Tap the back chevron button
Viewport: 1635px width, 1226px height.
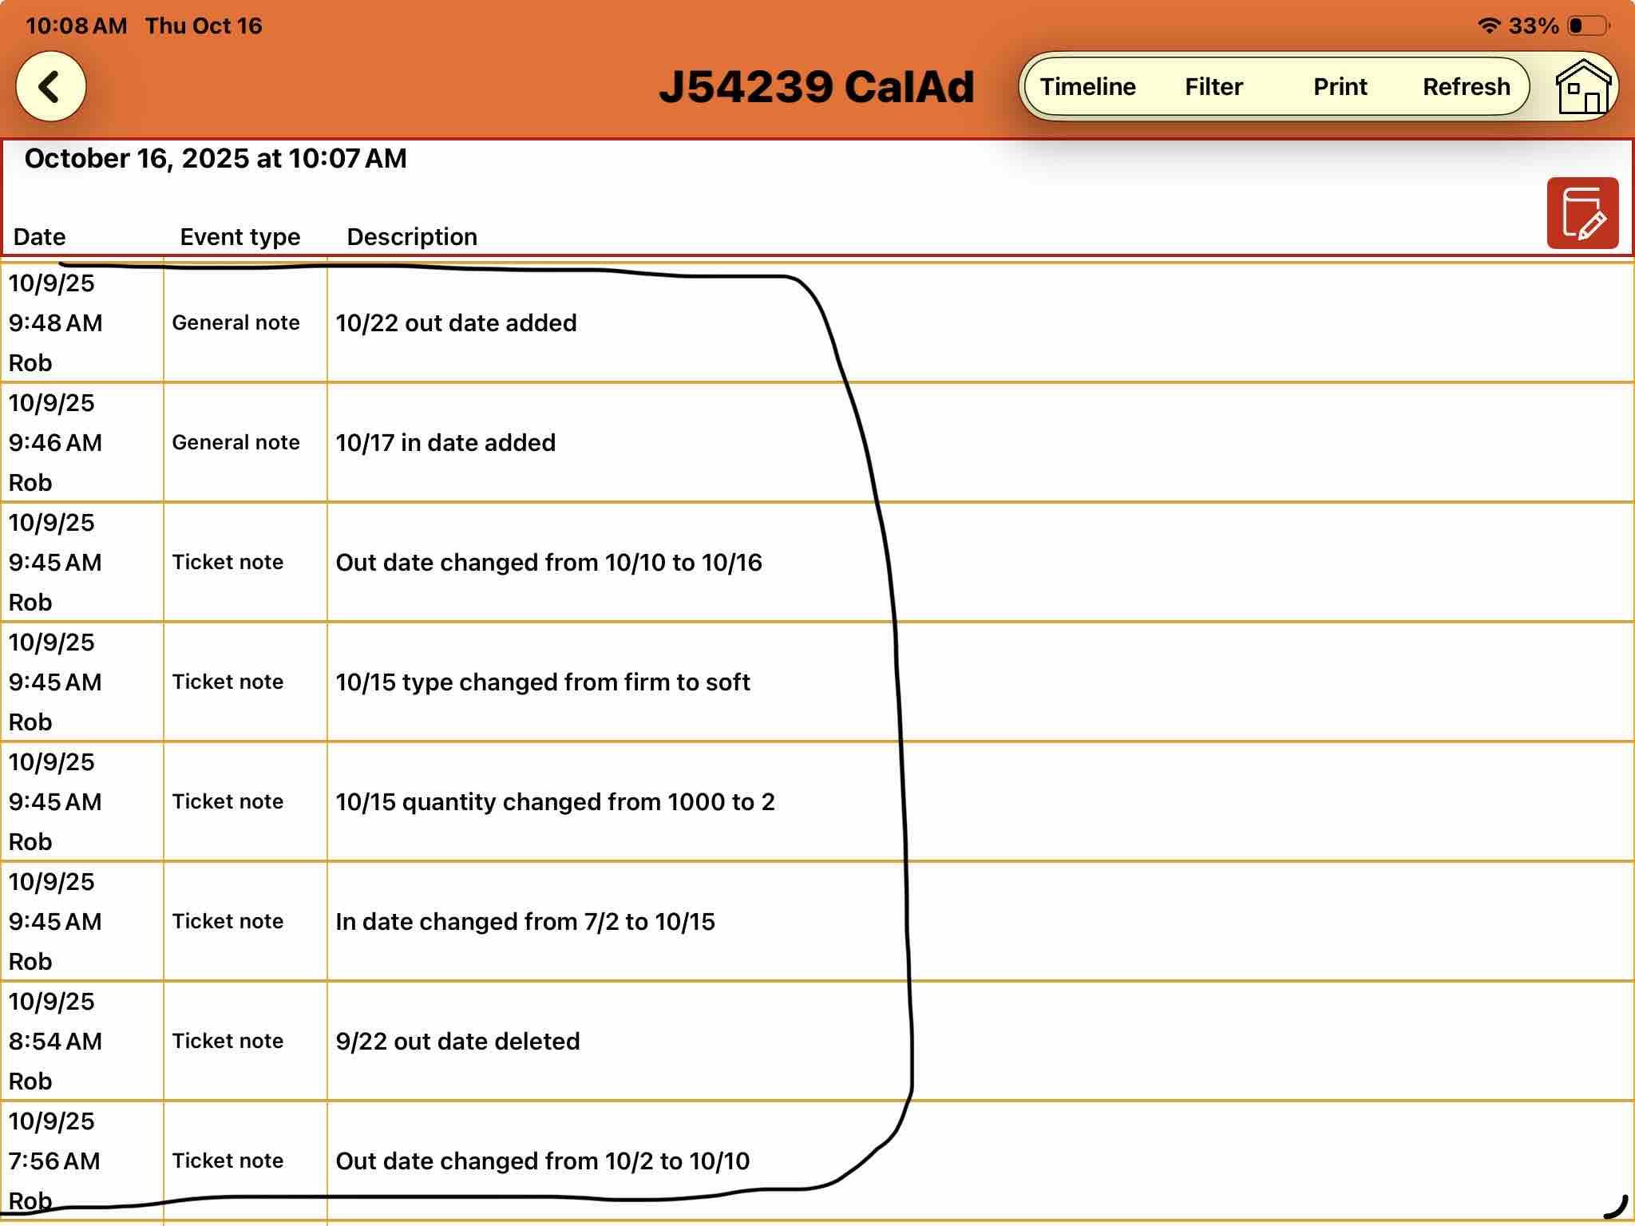coord(50,87)
